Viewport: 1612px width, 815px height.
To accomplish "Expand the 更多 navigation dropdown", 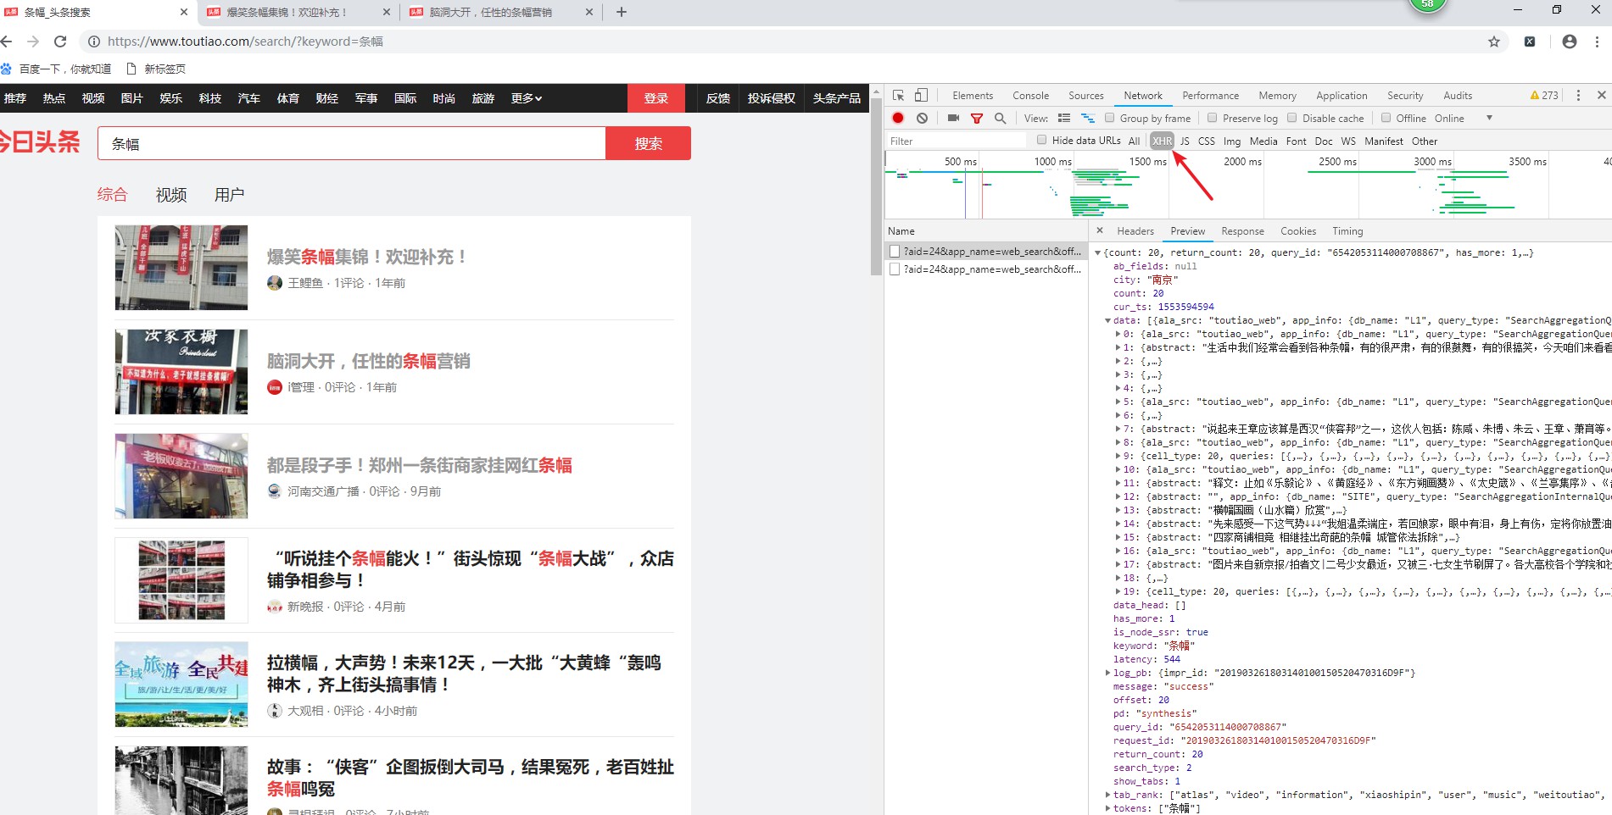I will [x=527, y=98].
